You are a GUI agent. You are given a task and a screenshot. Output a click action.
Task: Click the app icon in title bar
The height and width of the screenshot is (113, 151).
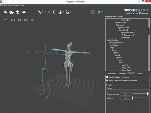[1, 1]
